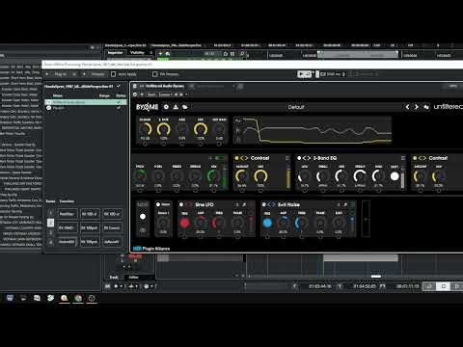Open the Process dropdown in processing toolbar
The height and width of the screenshot is (347, 463).
(97, 74)
